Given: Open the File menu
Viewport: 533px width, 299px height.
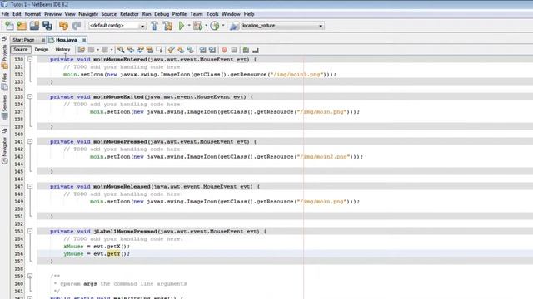Looking at the screenshot, I should click(x=5, y=14).
